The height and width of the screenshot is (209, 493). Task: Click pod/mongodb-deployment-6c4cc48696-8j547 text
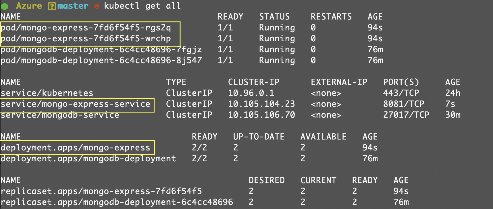point(101,61)
